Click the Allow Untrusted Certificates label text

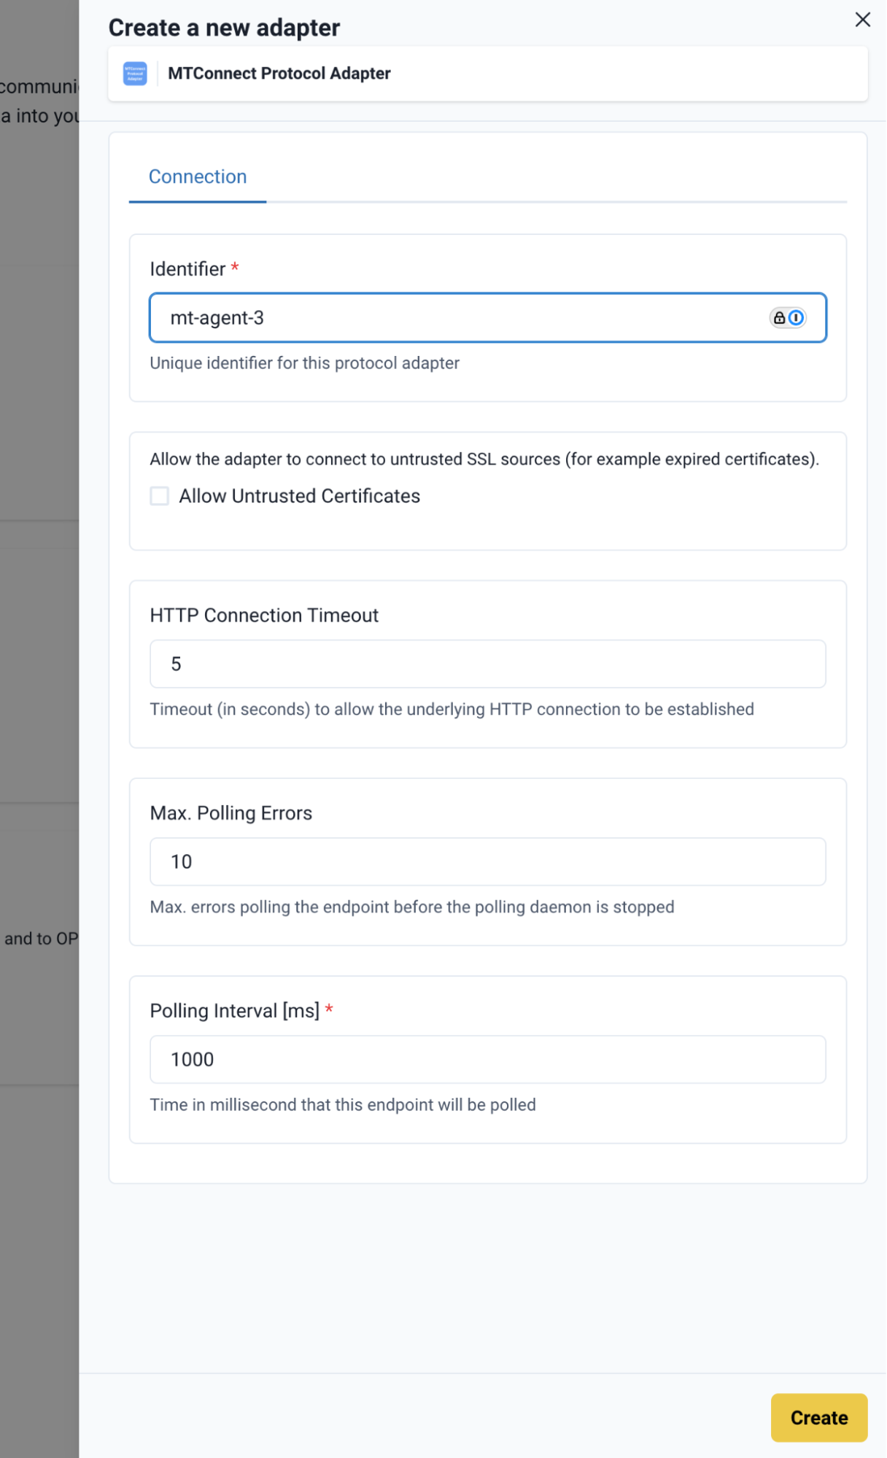pyautogui.click(x=299, y=496)
